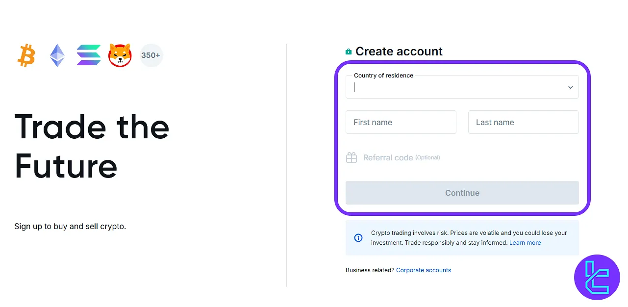
Task: Click the blue info icon in risk notice
Action: [x=358, y=238]
